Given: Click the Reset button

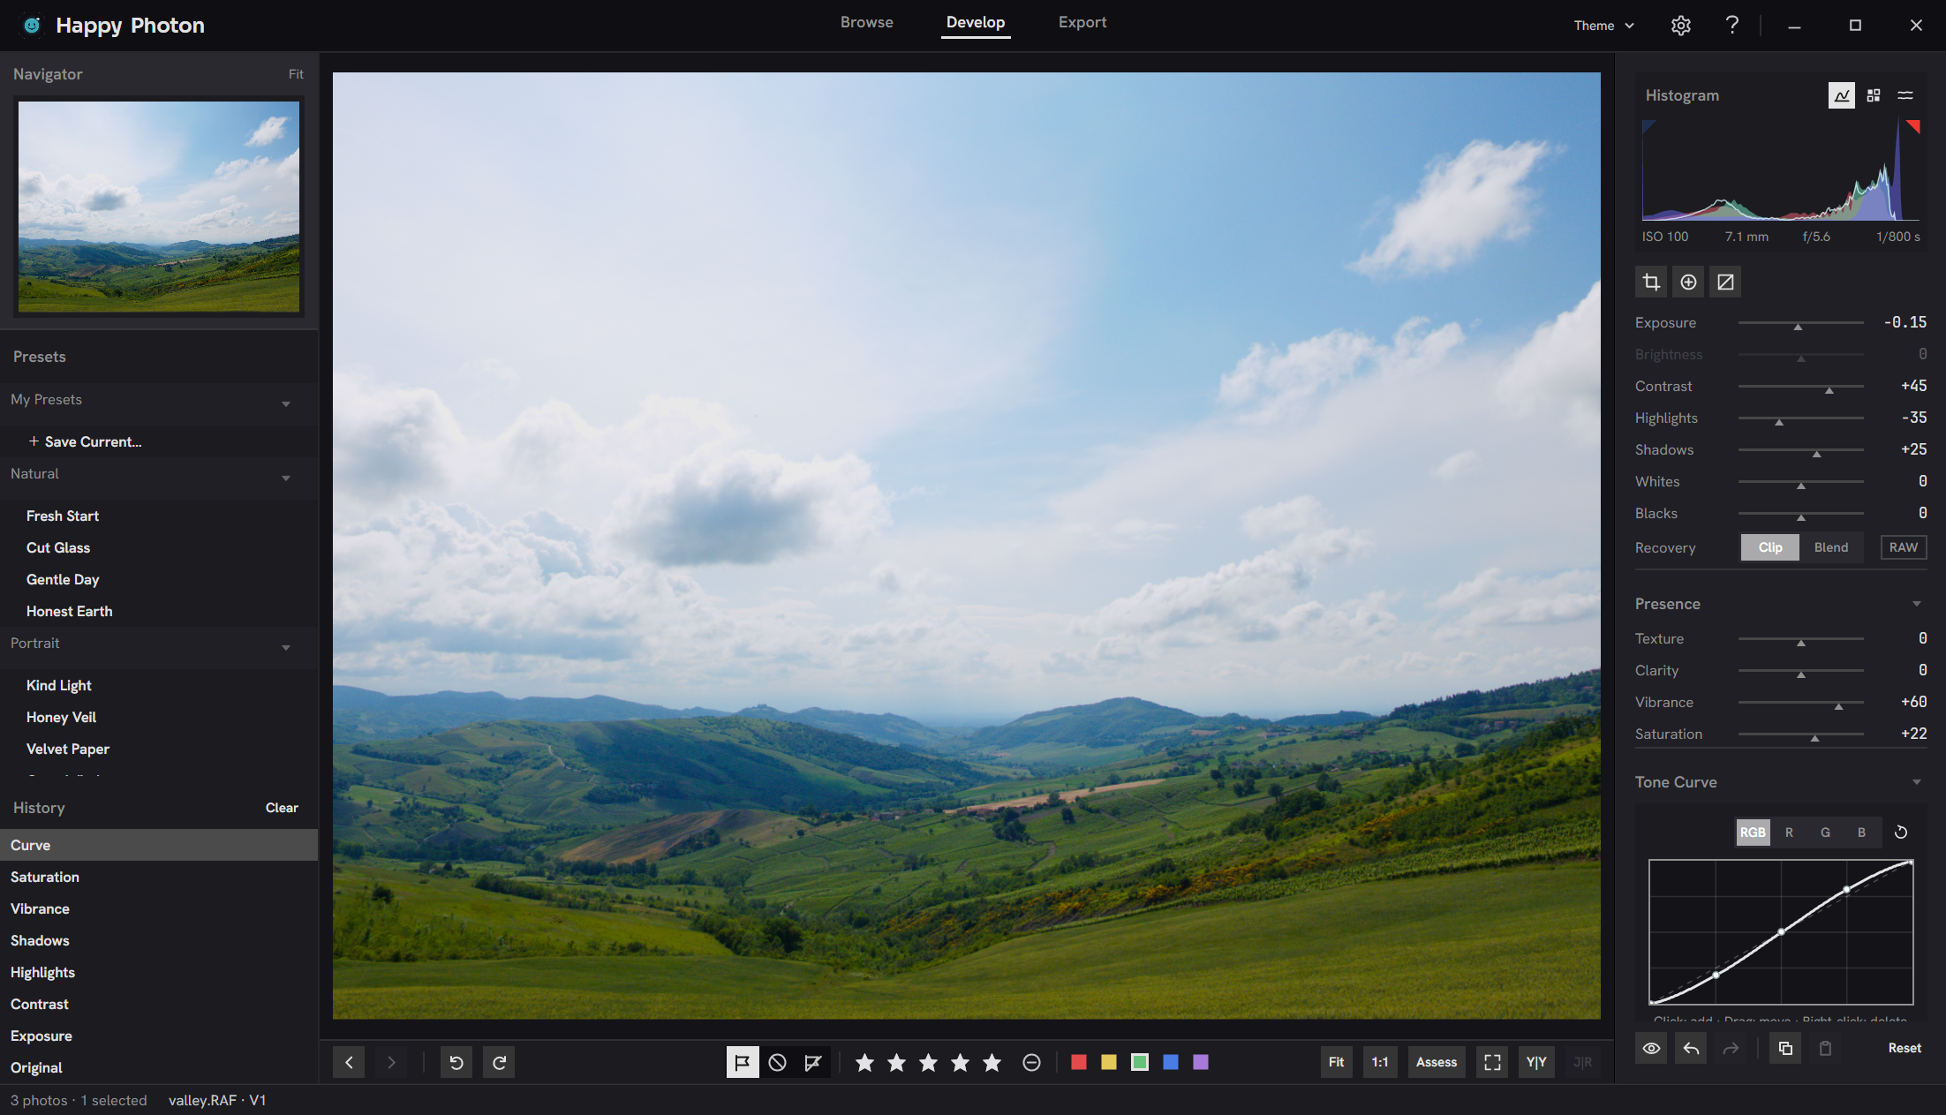Looking at the screenshot, I should click(1905, 1048).
